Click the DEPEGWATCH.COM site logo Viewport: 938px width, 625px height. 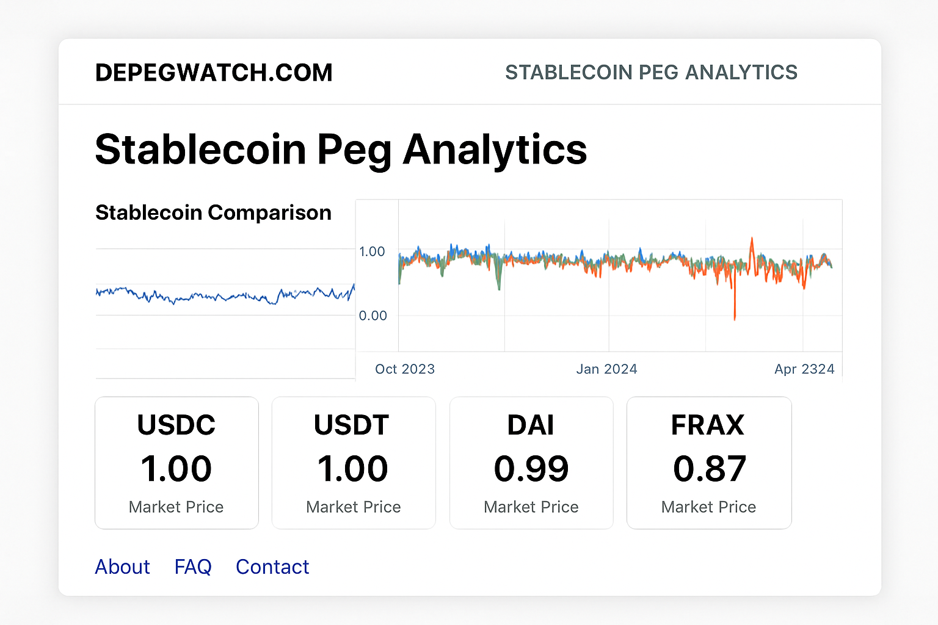214,72
